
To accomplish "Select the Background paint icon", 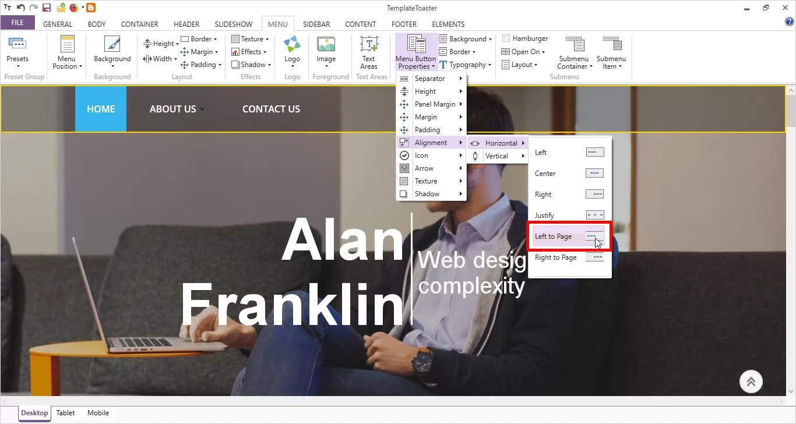I will (x=112, y=45).
